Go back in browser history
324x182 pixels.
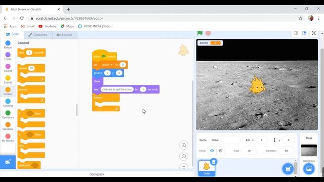(x=6, y=18)
